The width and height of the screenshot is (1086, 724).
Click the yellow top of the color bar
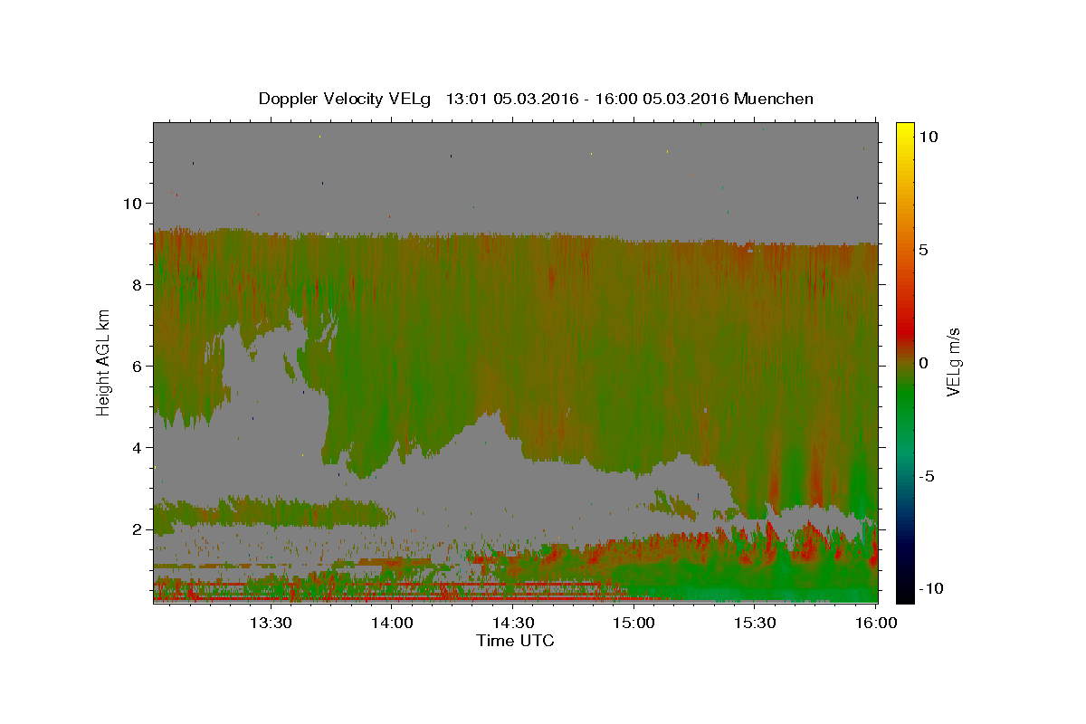tap(905, 129)
